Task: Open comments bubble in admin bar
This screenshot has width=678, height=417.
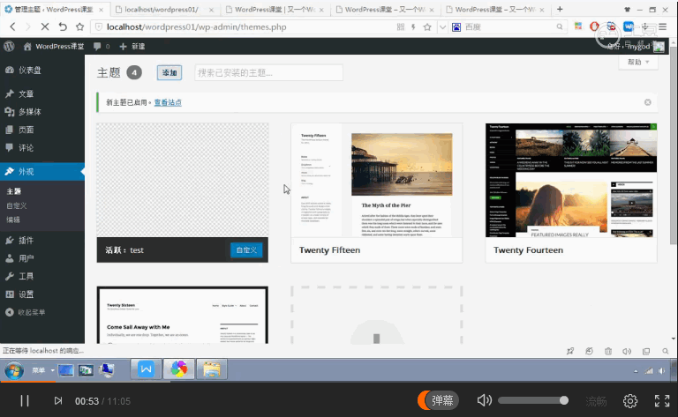Action: pyautogui.click(x=102, y=46)
